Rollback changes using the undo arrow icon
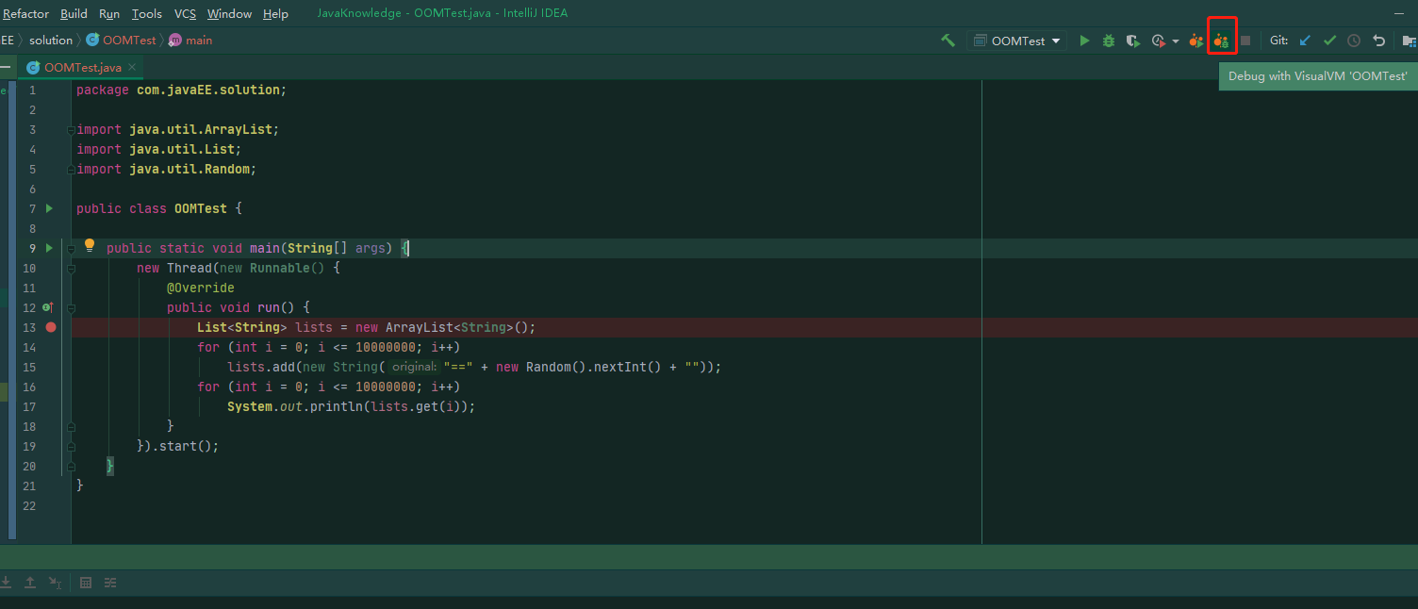This screenshot has height=609, width=1418. click(1378, 41)
